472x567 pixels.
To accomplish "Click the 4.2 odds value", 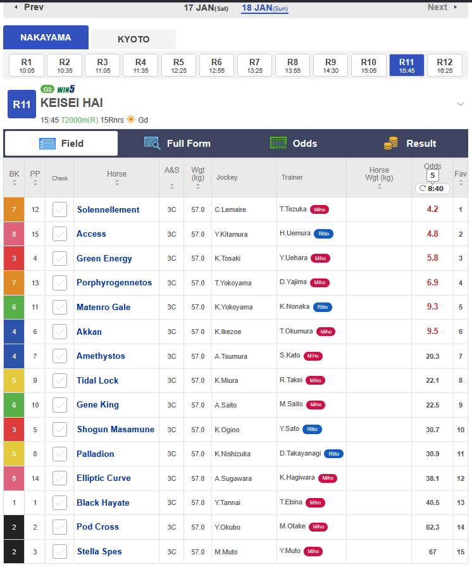I will click(x=432, y=209).
